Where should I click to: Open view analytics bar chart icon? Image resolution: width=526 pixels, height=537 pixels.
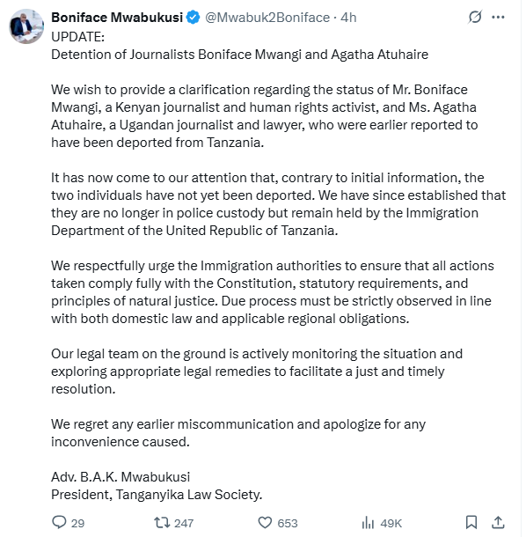[368, 523]
